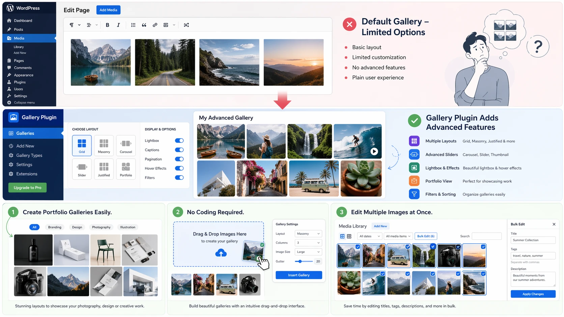The image size is (564, 317).
Task: Uncheck the waterfall image checkbox in Media Library
Action: 433,247
